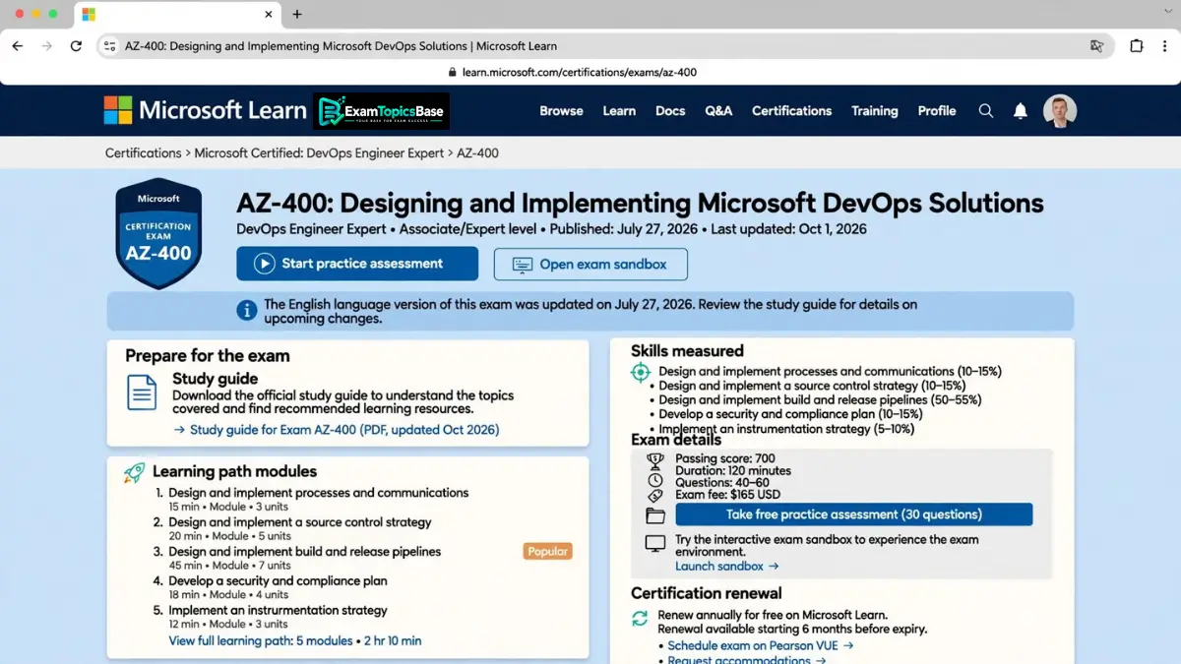Open the Profile menu
Screen dimensions: 1181x664
(937, 111)
